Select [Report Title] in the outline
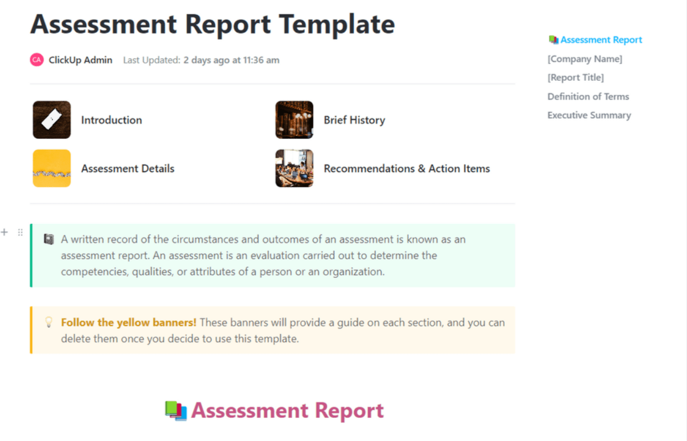 pos(575,77)
